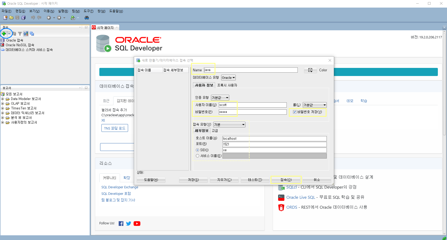The height and width of the screenshot is (240, 447).
Task: Minimize the connections panel
Action: [x=86, y=27]
